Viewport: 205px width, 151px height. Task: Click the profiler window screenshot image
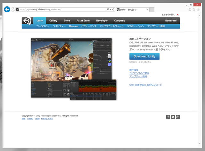[93, 90]
